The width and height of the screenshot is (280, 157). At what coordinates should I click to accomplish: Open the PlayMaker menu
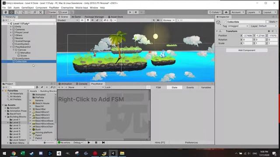click(54, 8)
